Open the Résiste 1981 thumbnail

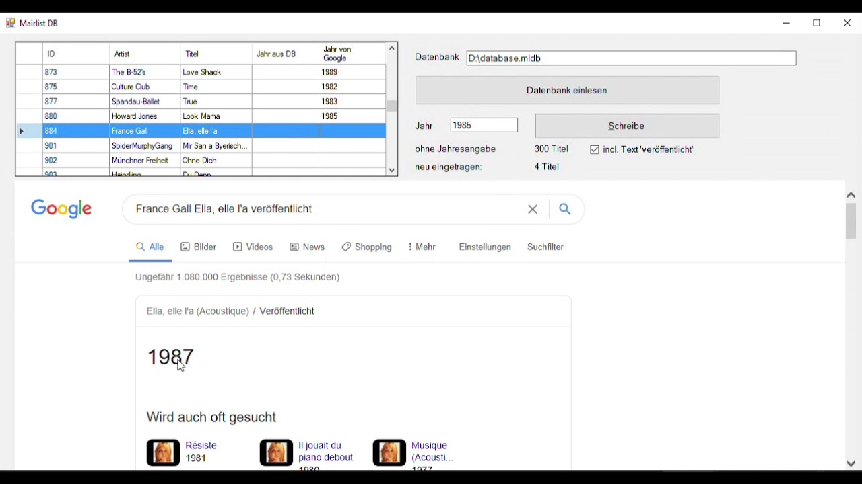click(x=163, y=452)
